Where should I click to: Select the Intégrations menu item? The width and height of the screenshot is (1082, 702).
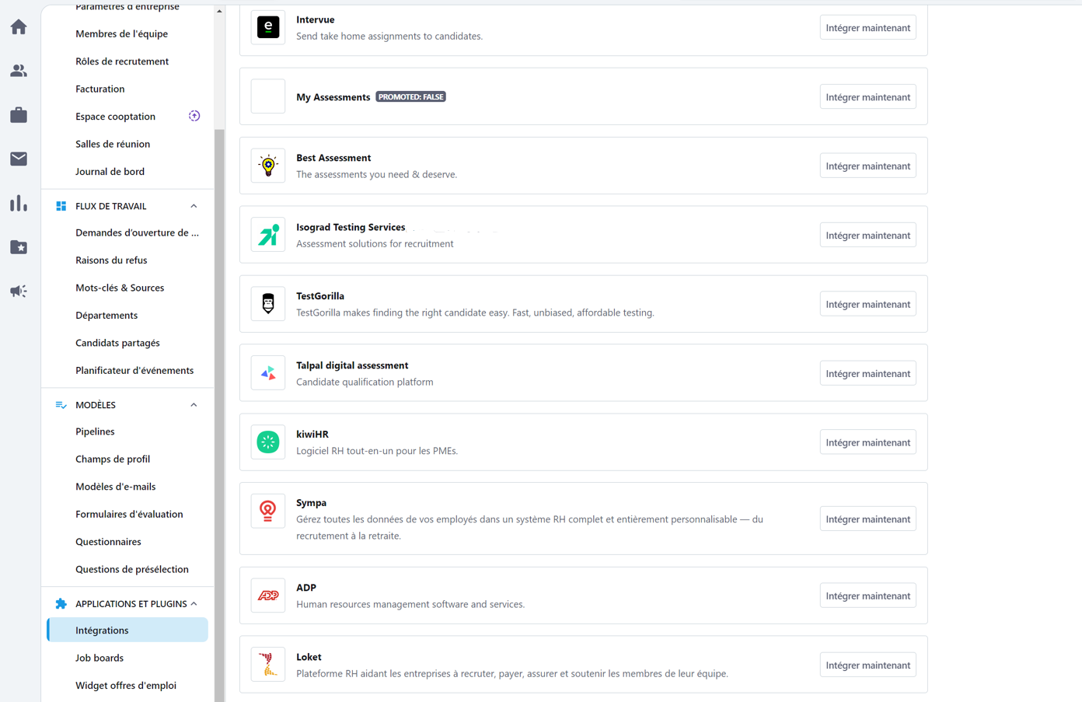pyautogui.click(x=127, y=630)
